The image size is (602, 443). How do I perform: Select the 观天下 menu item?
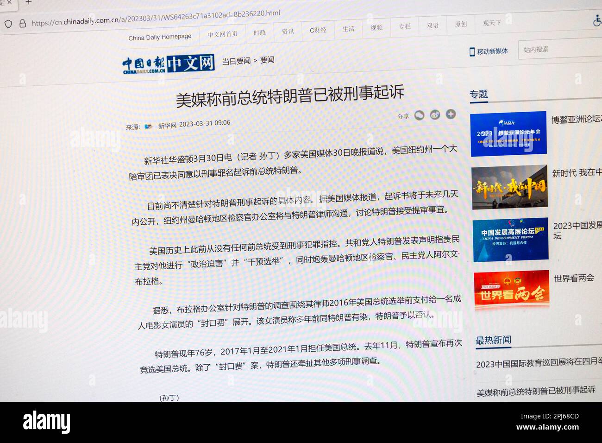tap(492, 23)
